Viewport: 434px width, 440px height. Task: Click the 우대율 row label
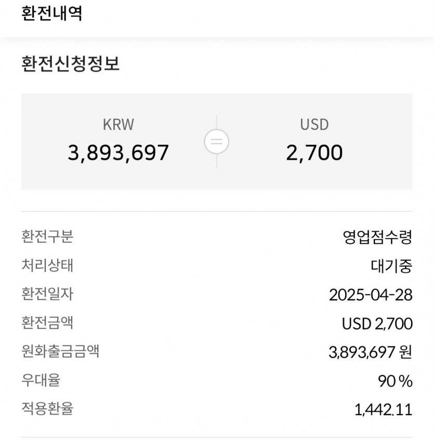[41, 380]
